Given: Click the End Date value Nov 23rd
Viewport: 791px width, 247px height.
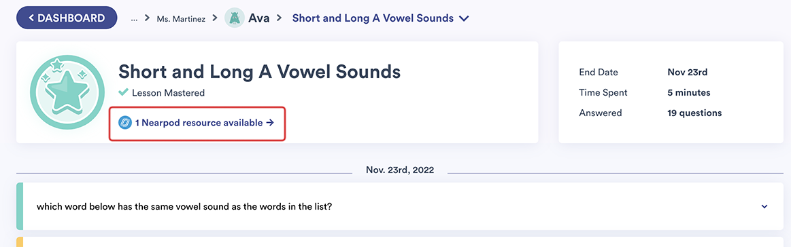Looking at the screenshot, I should (x=687, y=73).
